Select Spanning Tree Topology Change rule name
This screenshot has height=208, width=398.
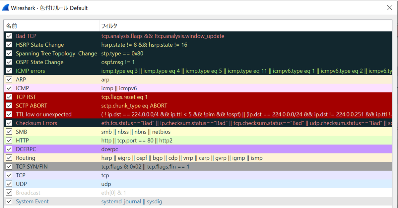pos(56,53)
